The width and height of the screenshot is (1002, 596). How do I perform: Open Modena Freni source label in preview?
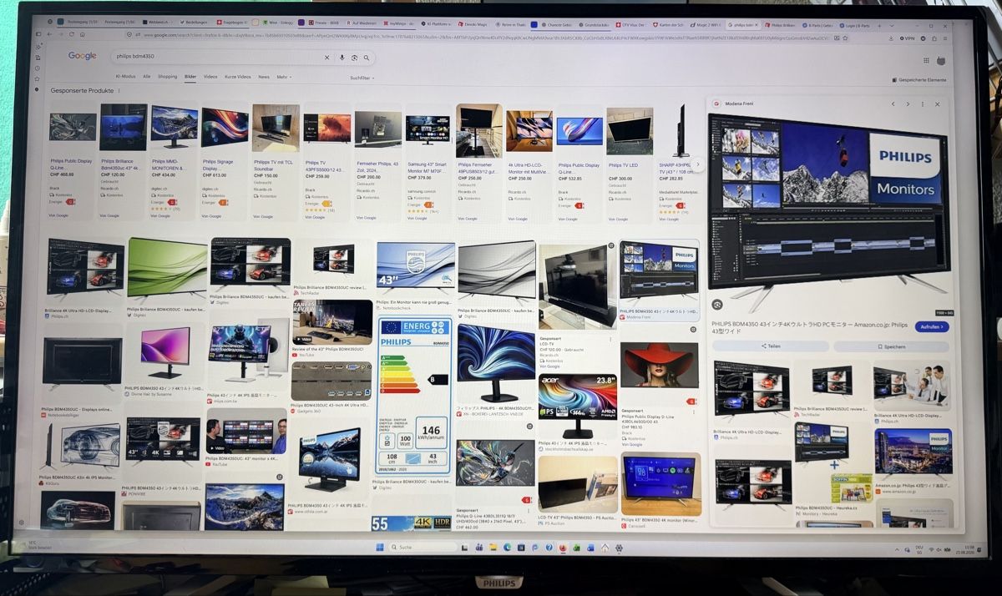point(739,104)
